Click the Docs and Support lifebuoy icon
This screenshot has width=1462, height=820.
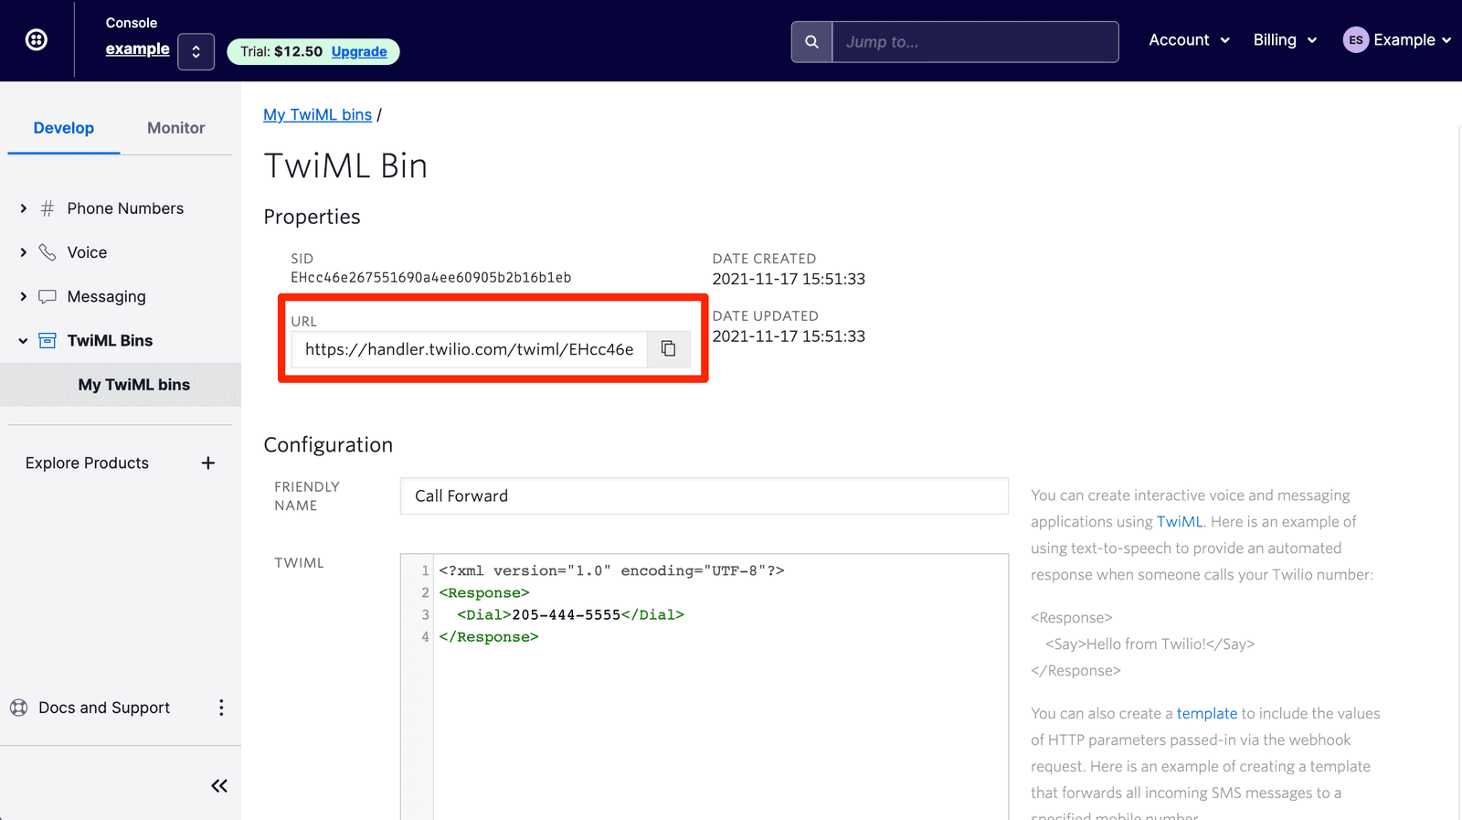[x=18, y=708]
